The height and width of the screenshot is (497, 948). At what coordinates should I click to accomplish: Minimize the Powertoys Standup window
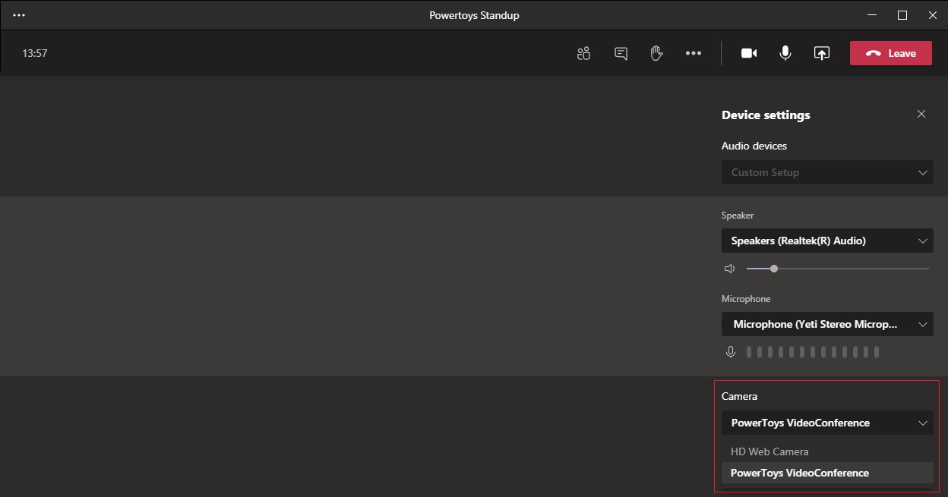(872, 15)
